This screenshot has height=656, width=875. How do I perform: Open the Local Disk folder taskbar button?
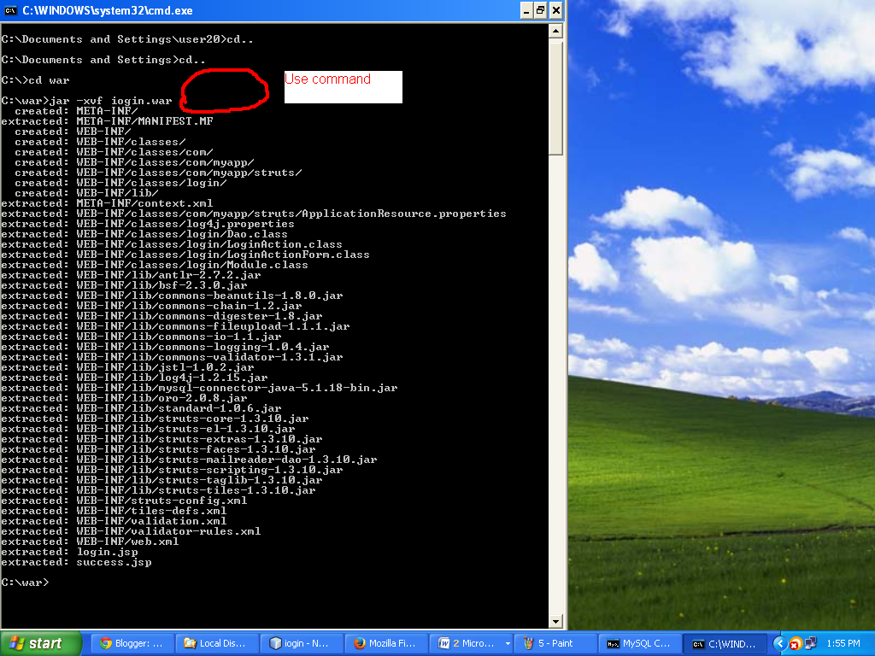pos(216,643)
